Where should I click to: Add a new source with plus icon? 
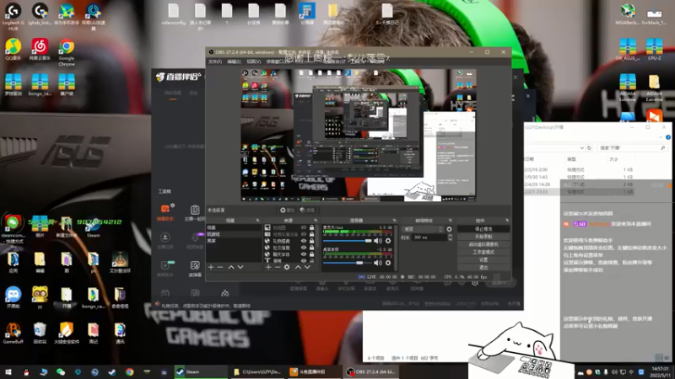(x=268, y=267)
